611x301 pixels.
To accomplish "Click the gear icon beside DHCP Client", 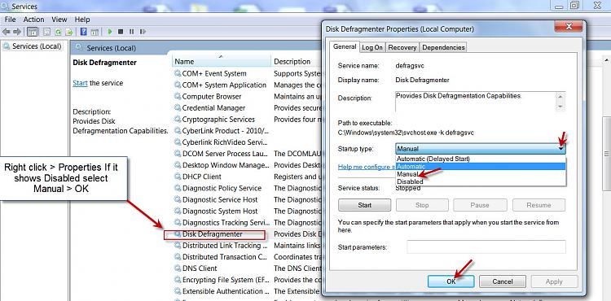I will pos(178,177).
